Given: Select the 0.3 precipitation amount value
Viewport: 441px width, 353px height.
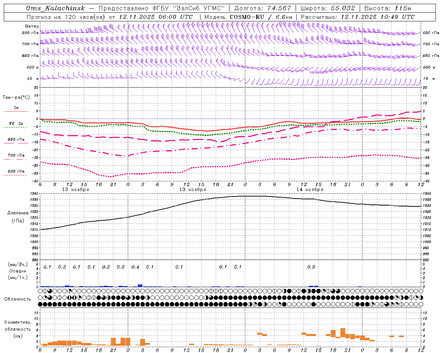Looking at the screenshot, I should [x=311, y=267].
